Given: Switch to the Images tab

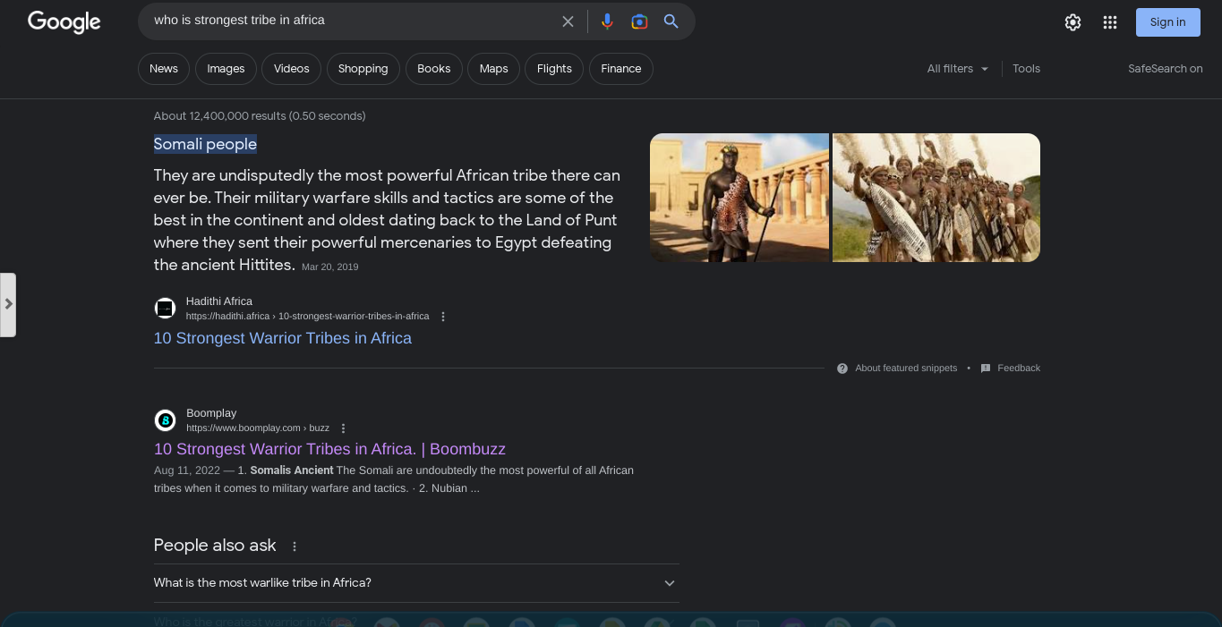Looking at the screenshot, I should (x=226, y=69).
